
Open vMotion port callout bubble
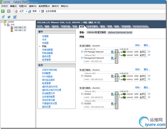pos(82,76)
